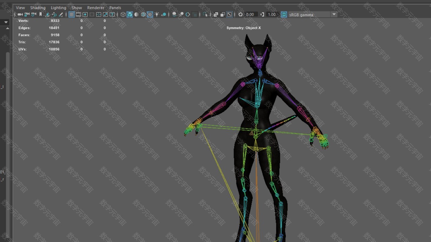Image resolution: width=431 pixels, height=242 pixels.
Task: Toggle X-Ray Joints icon
Action: click(x=229, y=14)
